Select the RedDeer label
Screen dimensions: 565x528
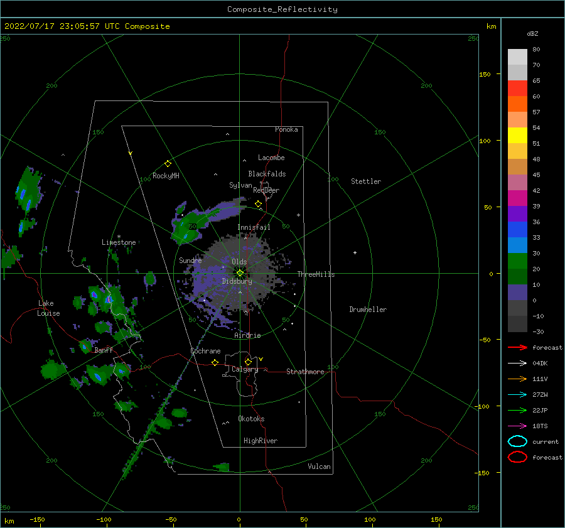click(266, 190)
